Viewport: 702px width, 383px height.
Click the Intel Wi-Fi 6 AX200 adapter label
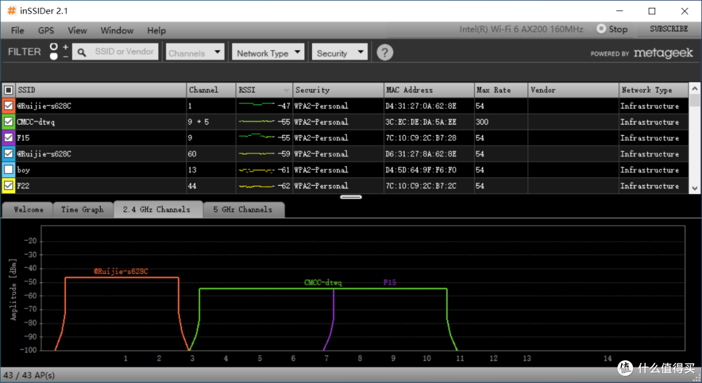pyautogui.click(x=521, y=29)
